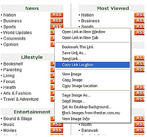Open the Living link
This screenshot has height=137, width=147.
click(x=9, y=76)
